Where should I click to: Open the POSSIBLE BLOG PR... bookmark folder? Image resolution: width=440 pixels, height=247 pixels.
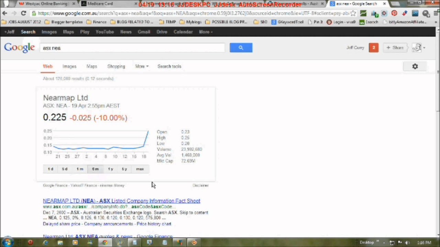[x=227, y=22]
